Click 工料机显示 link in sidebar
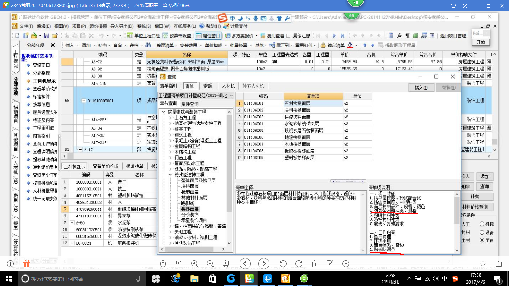This screenshot has width=509, height=286. [x=44, y=81]
